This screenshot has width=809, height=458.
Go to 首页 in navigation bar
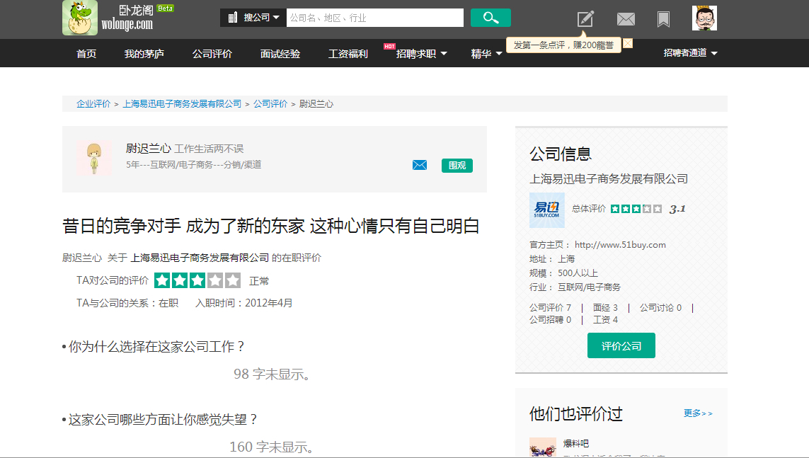pos(86,54)
